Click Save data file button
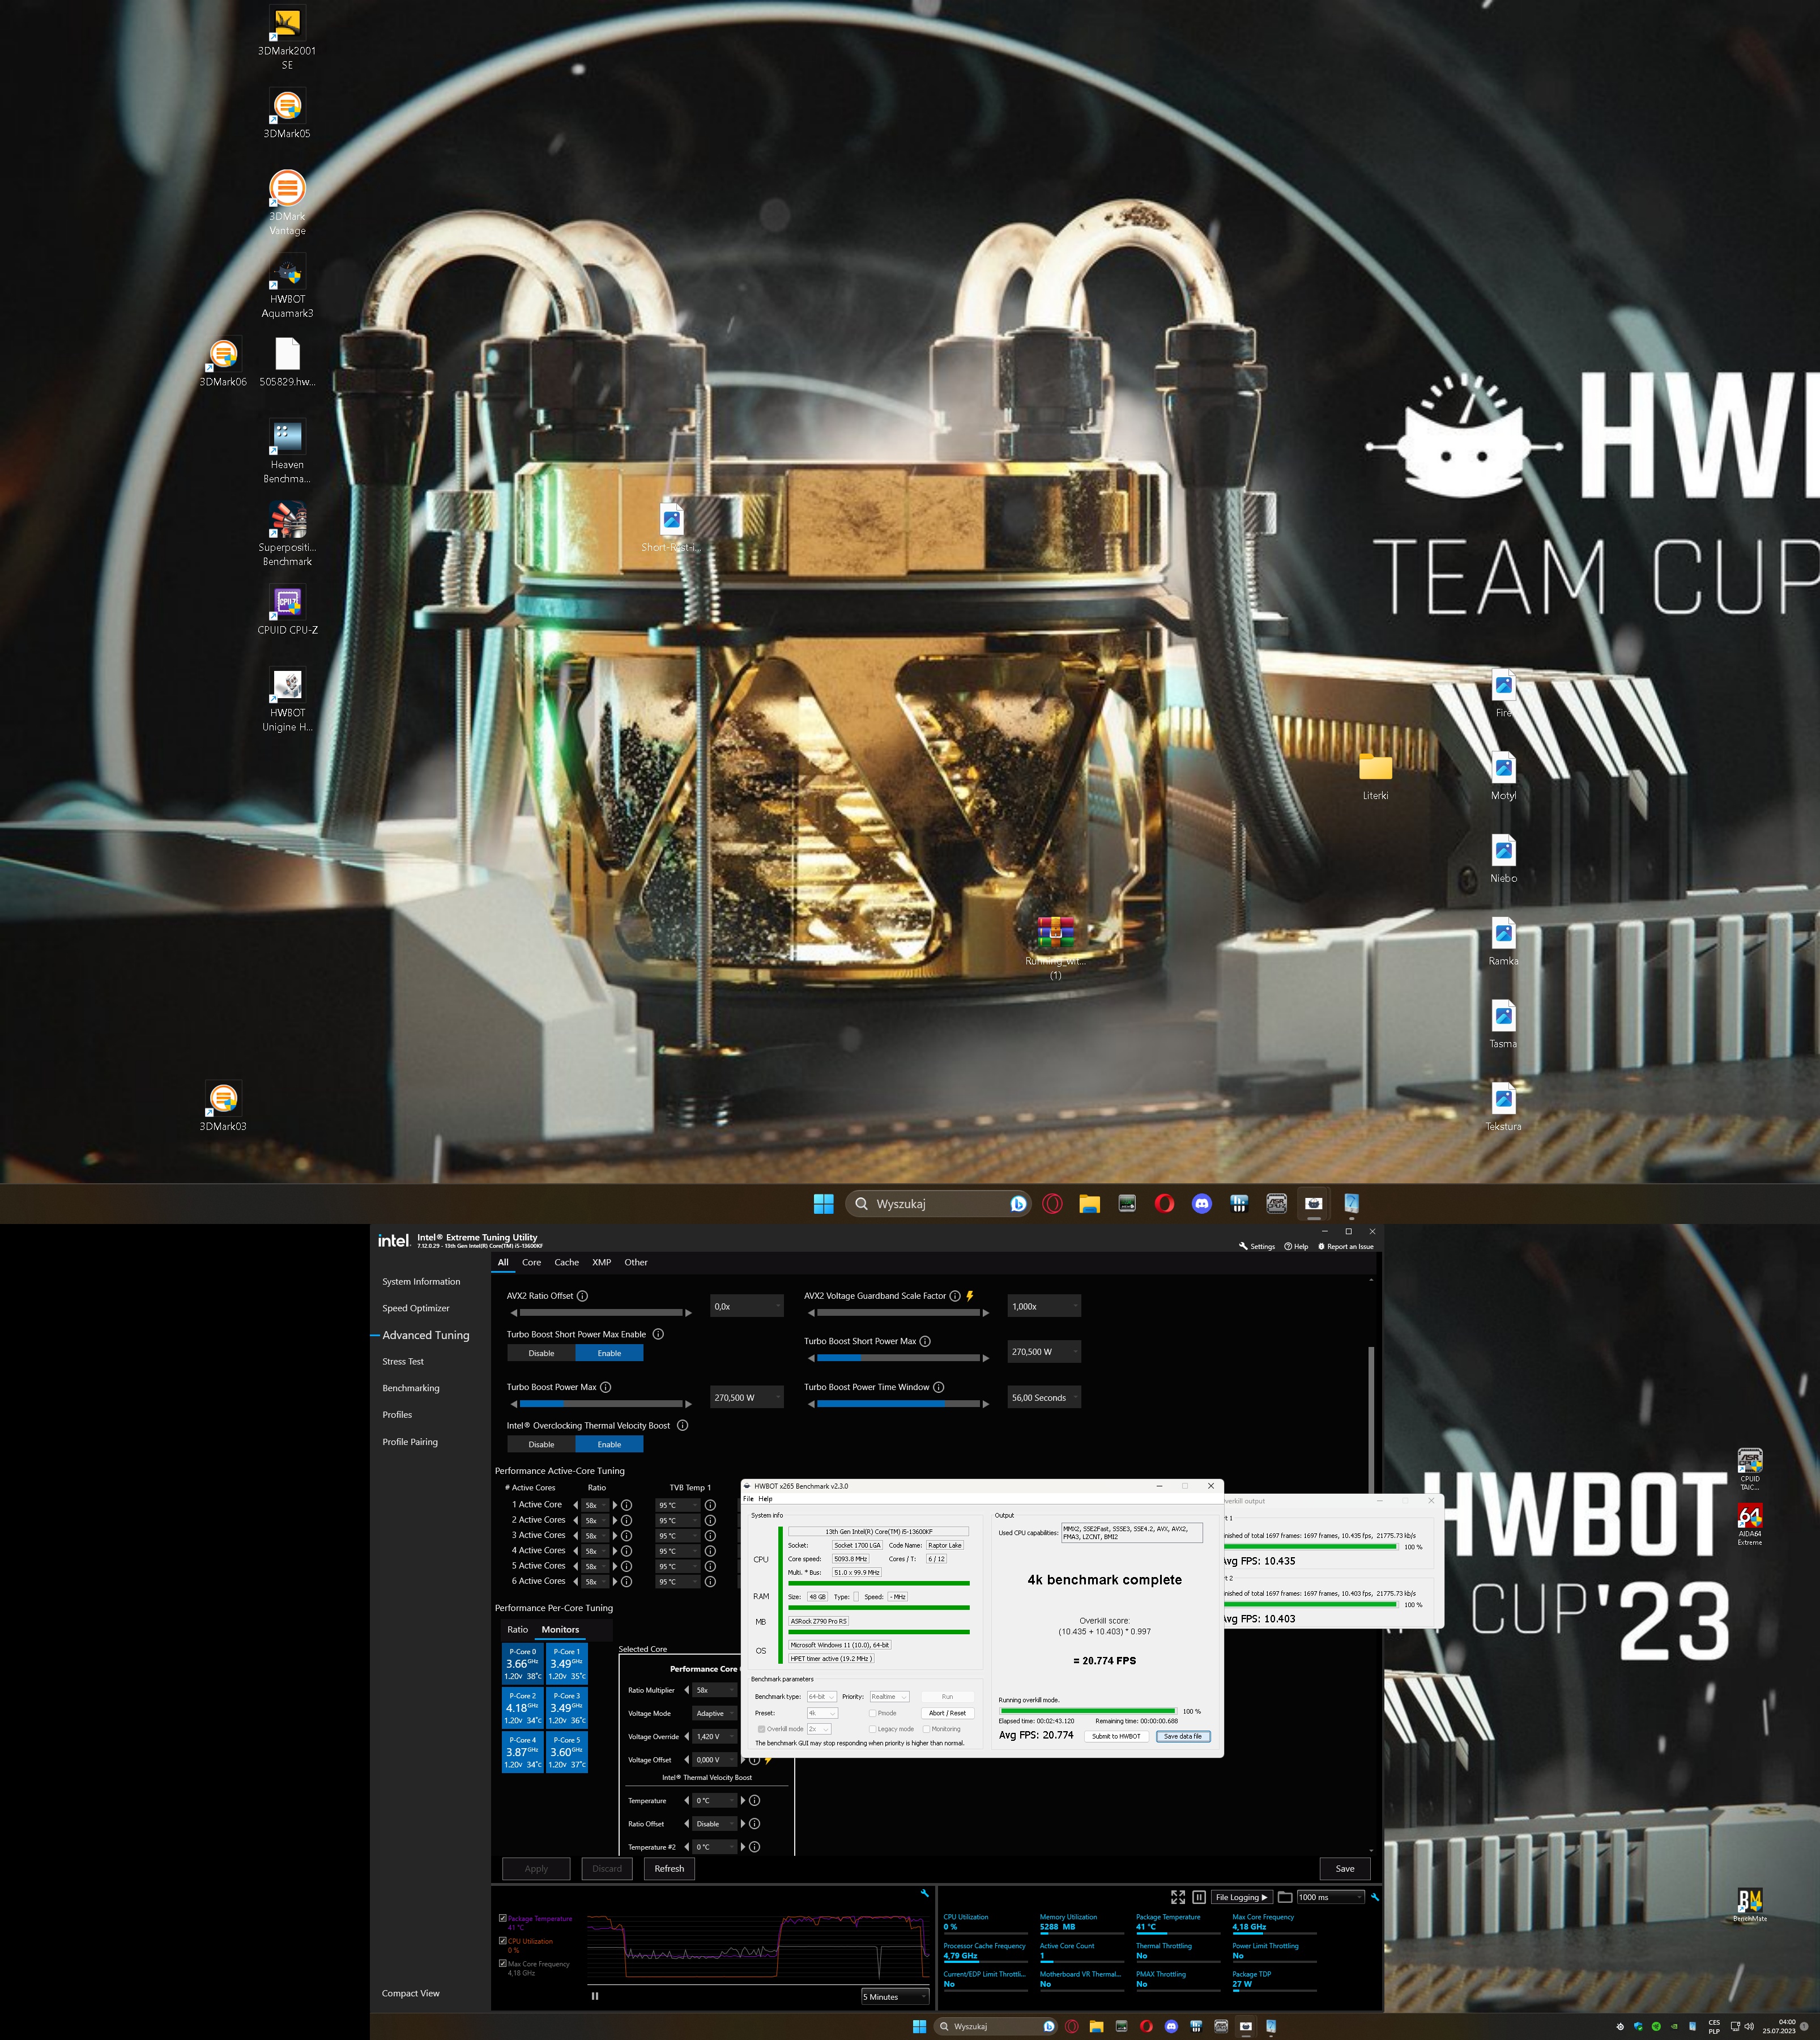The height and width of the screenshot is (2040, 1820). tap(1183, 1737)
